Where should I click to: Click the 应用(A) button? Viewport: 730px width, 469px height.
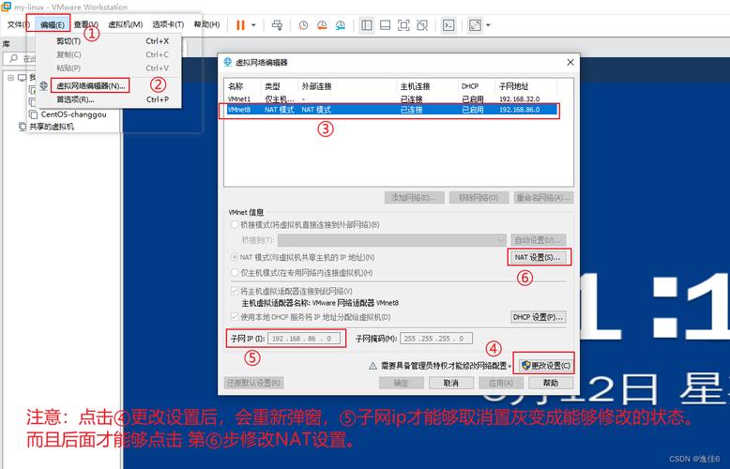pyautogui.click(x=501, y=383)
